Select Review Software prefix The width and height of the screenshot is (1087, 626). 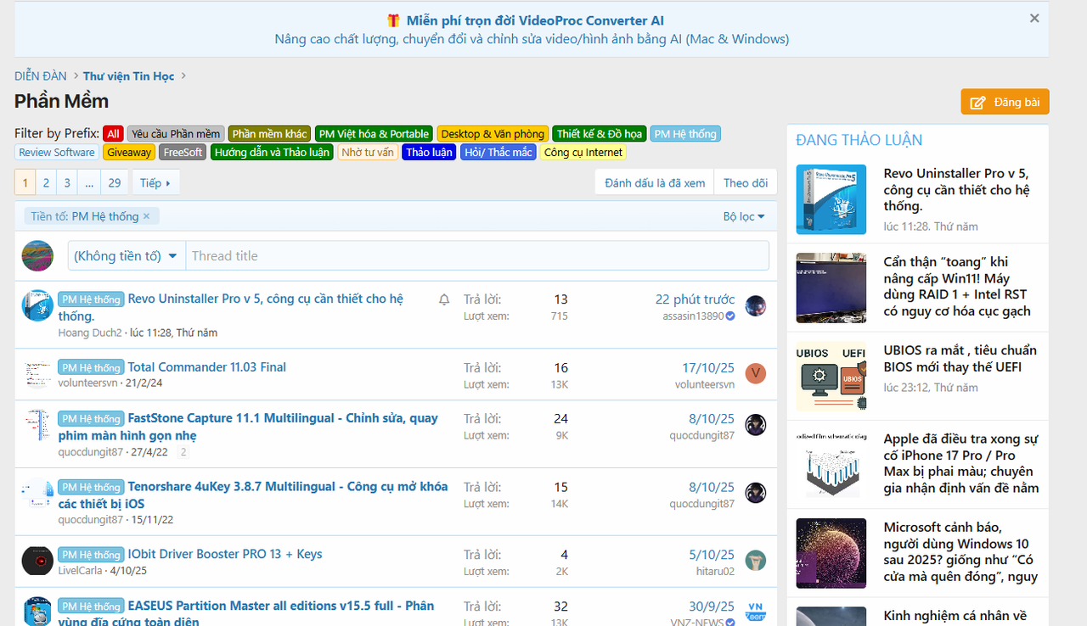pyautogui.click(x=57, y=153)
